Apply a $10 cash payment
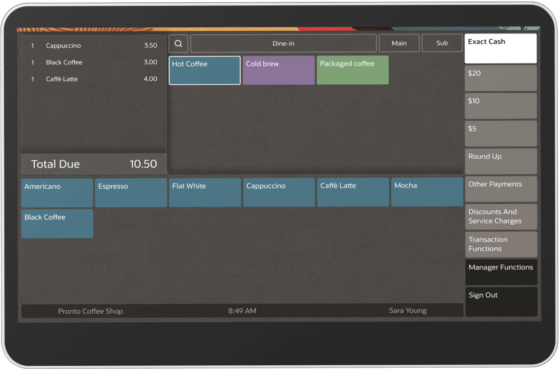Viewport: 559px width, 369px height. click(500, 105)
